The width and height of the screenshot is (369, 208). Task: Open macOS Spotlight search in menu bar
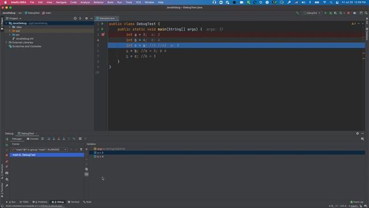(x=331, y=2)
